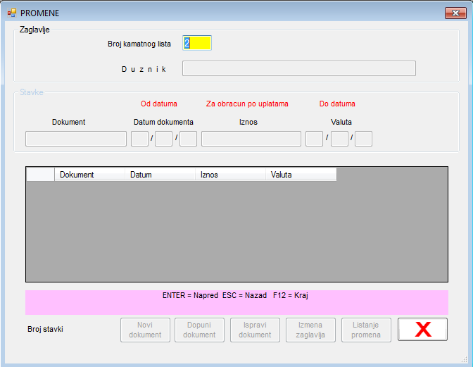Click the Dokument input field

[76, 139]
